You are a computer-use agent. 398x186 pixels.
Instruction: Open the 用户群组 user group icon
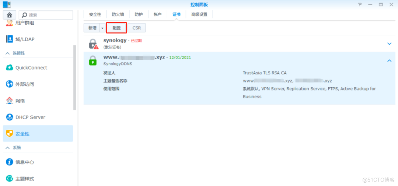[x=9, y=23]
